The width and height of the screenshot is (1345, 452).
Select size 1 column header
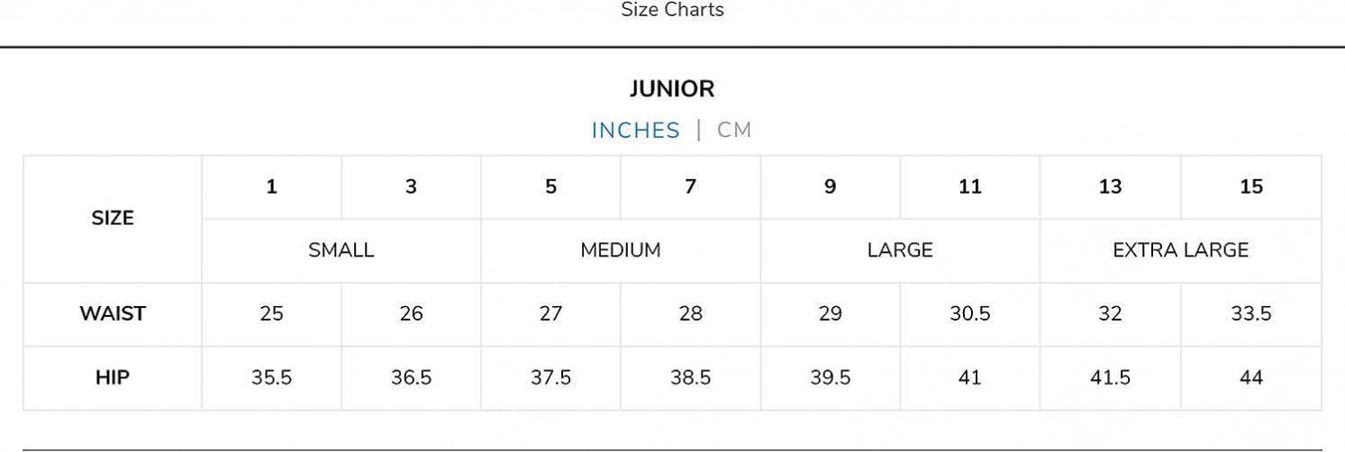tap(271, 187)
